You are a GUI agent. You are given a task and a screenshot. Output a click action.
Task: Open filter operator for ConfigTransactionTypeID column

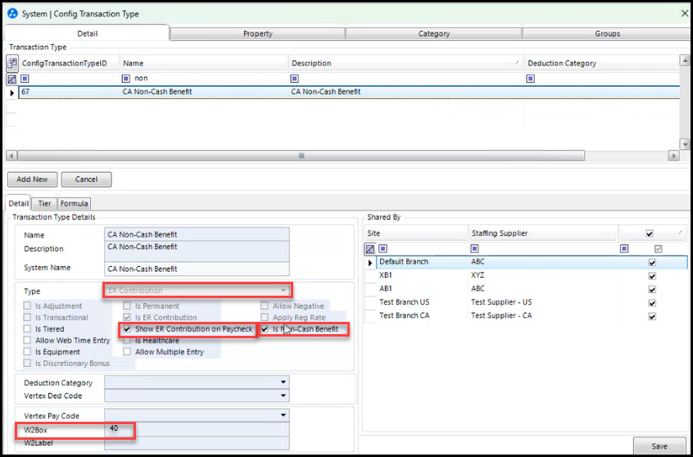(25, 79)
